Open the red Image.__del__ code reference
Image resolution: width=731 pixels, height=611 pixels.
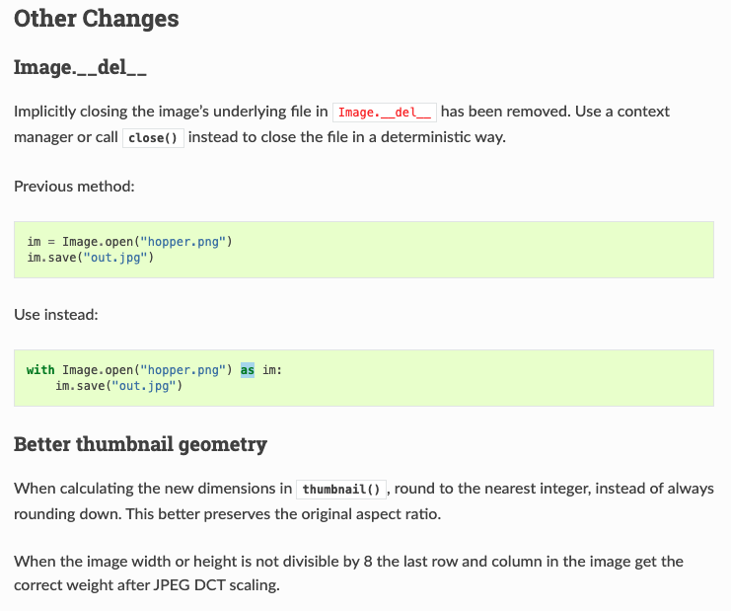[385, 113]
